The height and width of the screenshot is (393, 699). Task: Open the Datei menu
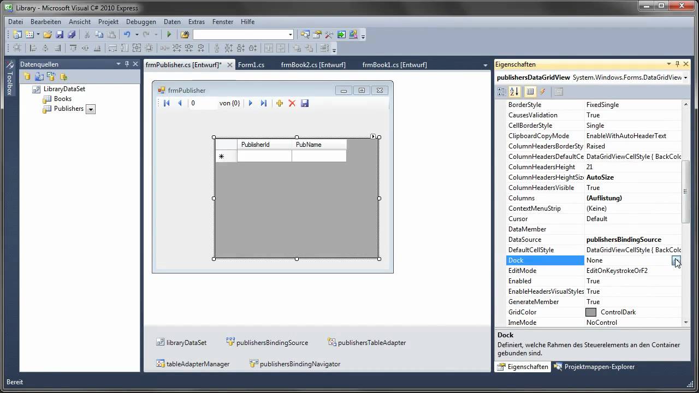(x=15, y=22)
